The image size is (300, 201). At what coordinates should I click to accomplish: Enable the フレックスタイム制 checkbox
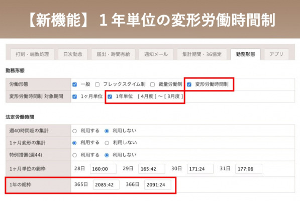coord(97,84)
